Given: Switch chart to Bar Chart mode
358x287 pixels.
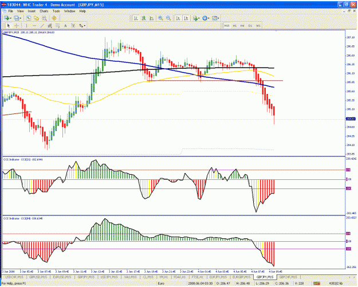Looking at the screenshot, I should click(x=136, y=18).
